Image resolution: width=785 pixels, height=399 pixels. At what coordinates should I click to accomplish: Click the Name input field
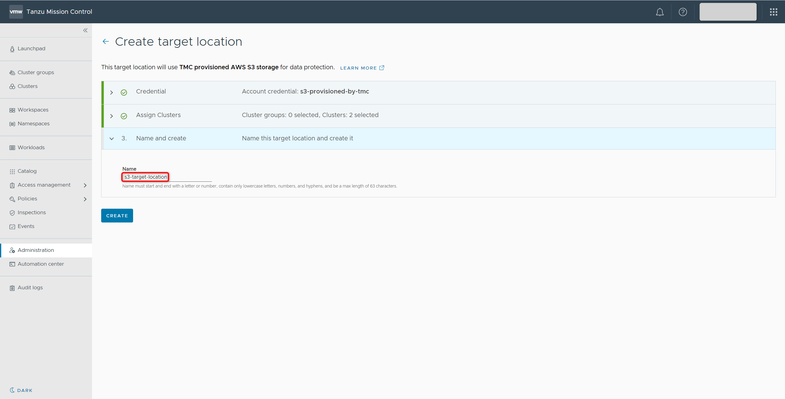tap(167, 177)
